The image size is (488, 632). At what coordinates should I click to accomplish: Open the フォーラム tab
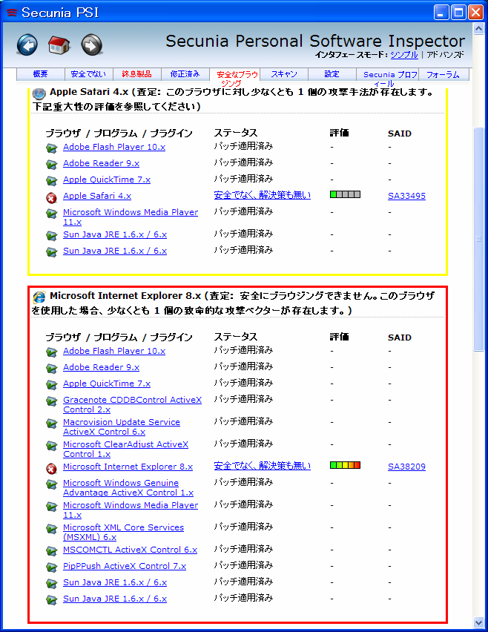point(444,74)
